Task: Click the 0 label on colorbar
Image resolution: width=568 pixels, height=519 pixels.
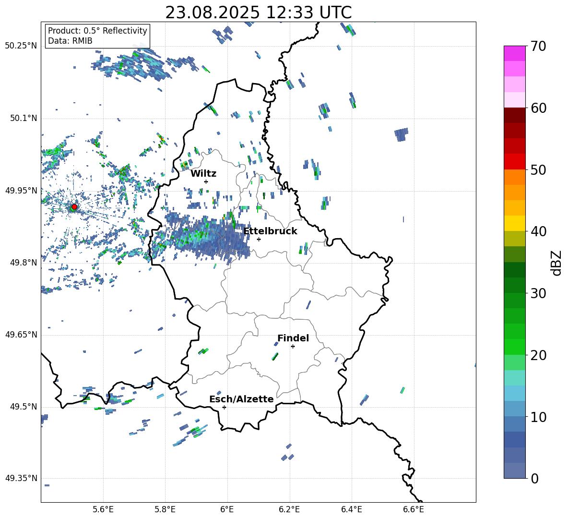Action: point(534,479)
